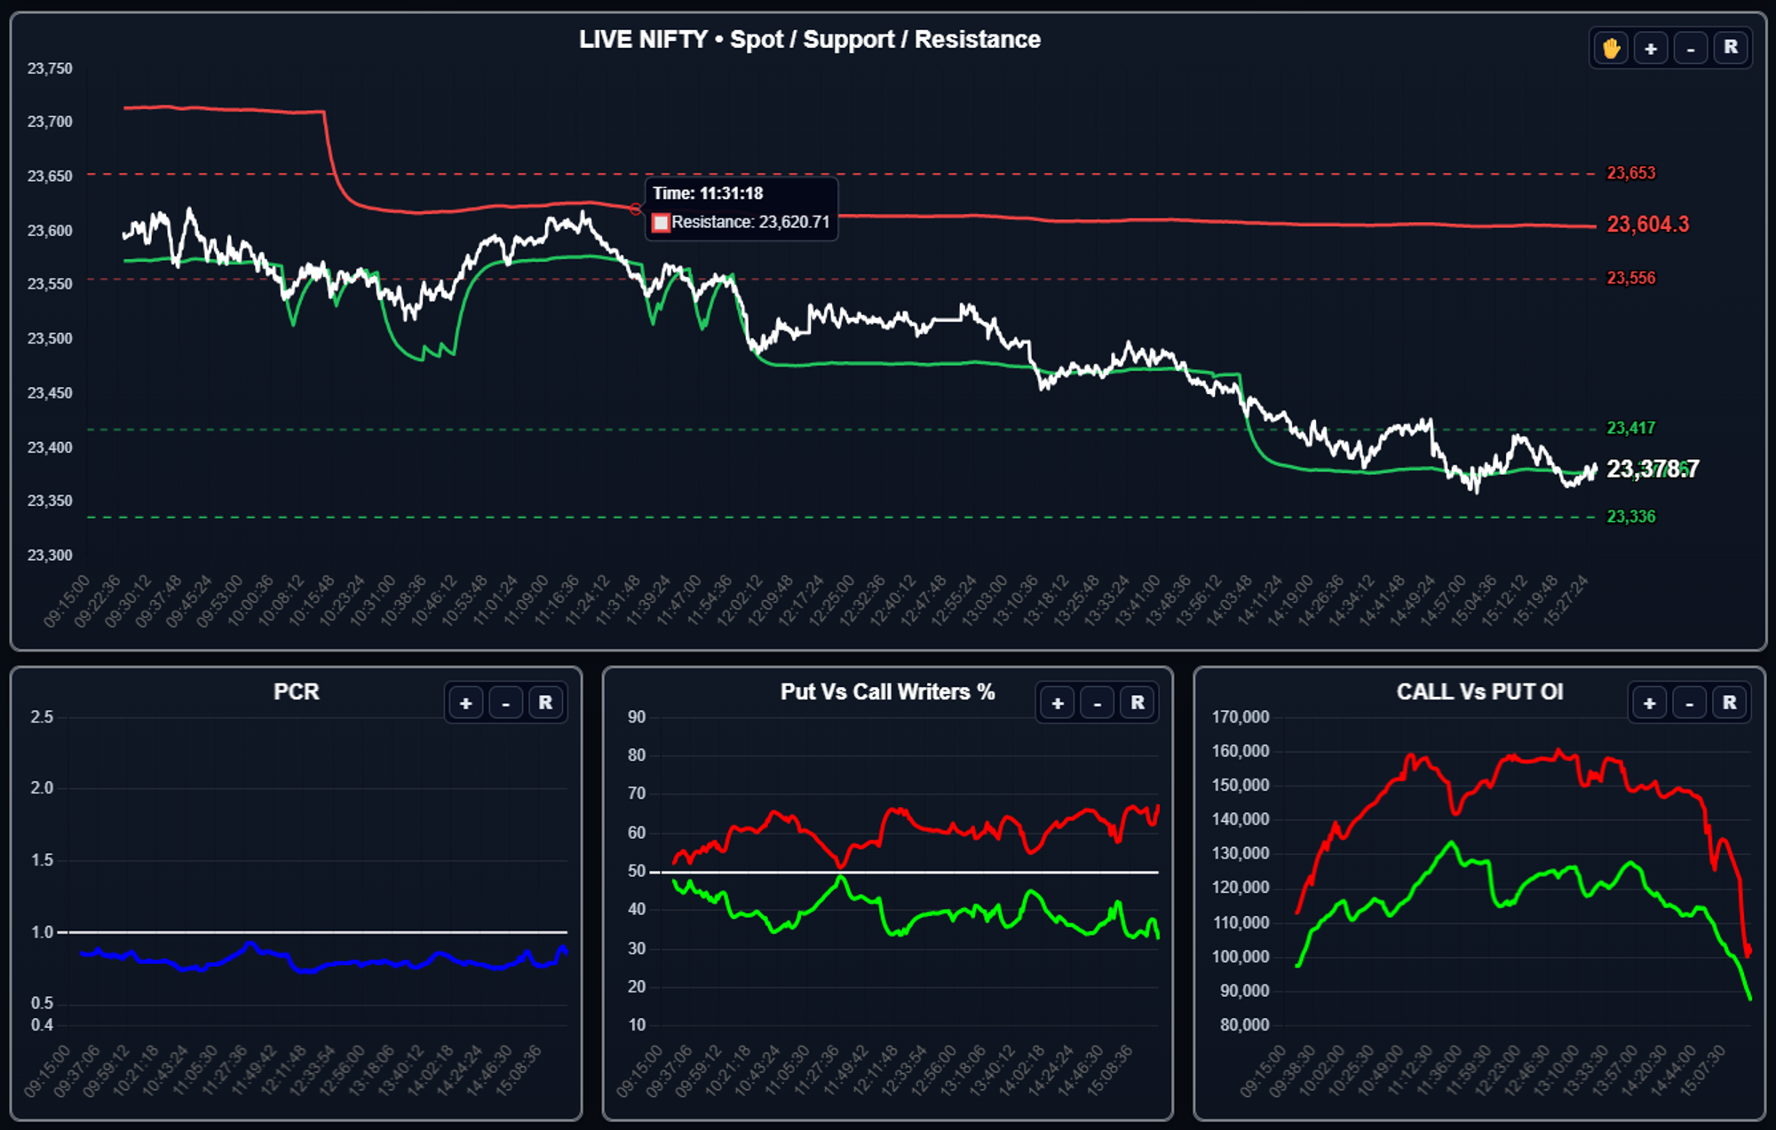Click the PCR chart title
This screenshot has width=1776, height=1130.
click(x=297, y=691)
